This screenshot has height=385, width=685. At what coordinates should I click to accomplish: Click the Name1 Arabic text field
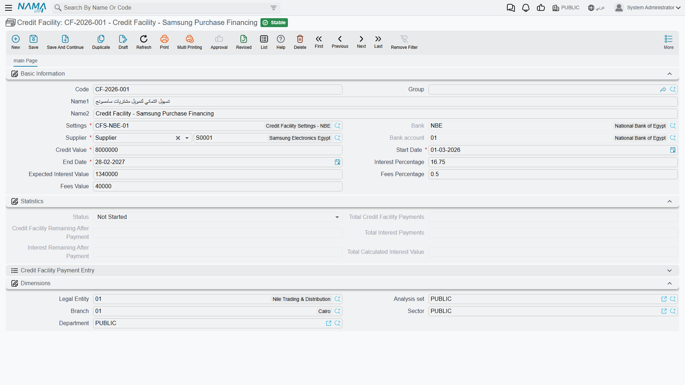pyautogui.click(x=385, y=102)
